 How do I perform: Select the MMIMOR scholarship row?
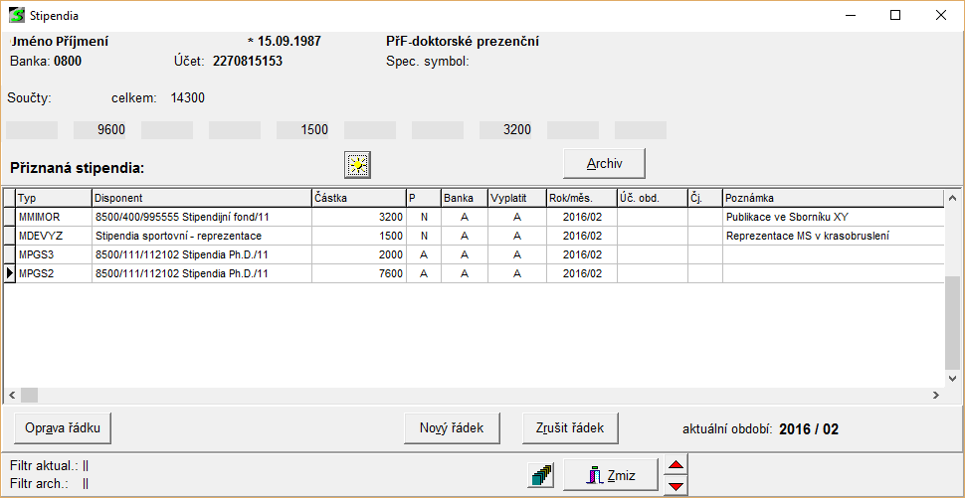[x=54, y=217]
